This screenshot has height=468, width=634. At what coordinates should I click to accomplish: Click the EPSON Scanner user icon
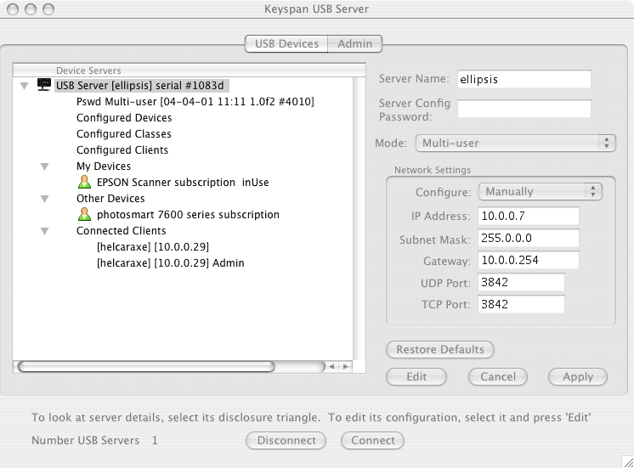(x=84, y=182)
